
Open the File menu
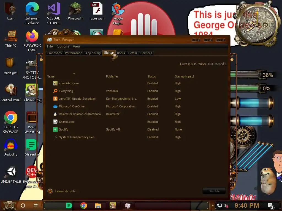(x=50, y=46)
